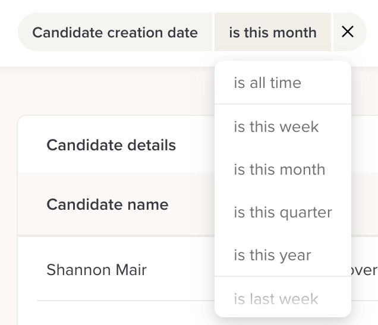
Task: Open candidate Shannon Mair
Action: click(x=96, y=270)
